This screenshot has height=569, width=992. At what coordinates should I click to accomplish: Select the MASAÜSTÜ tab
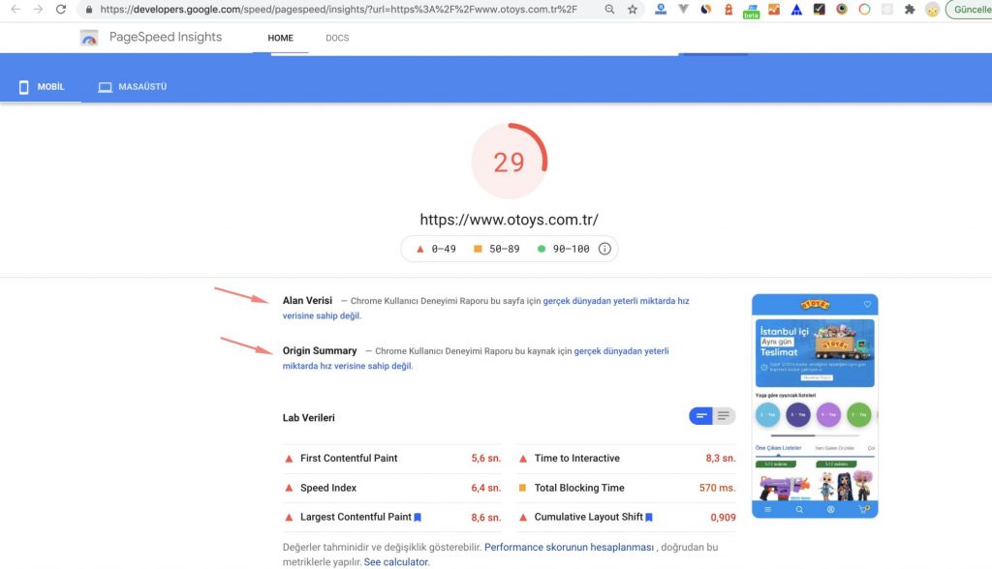[133, 87]
